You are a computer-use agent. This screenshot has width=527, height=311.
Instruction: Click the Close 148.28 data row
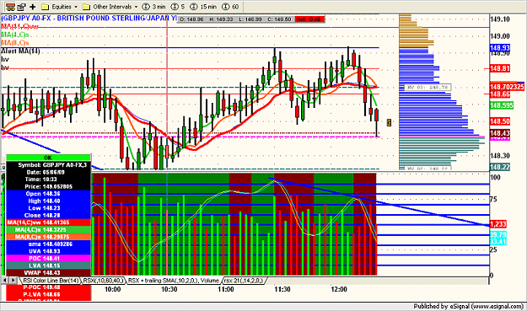[48, 215]
